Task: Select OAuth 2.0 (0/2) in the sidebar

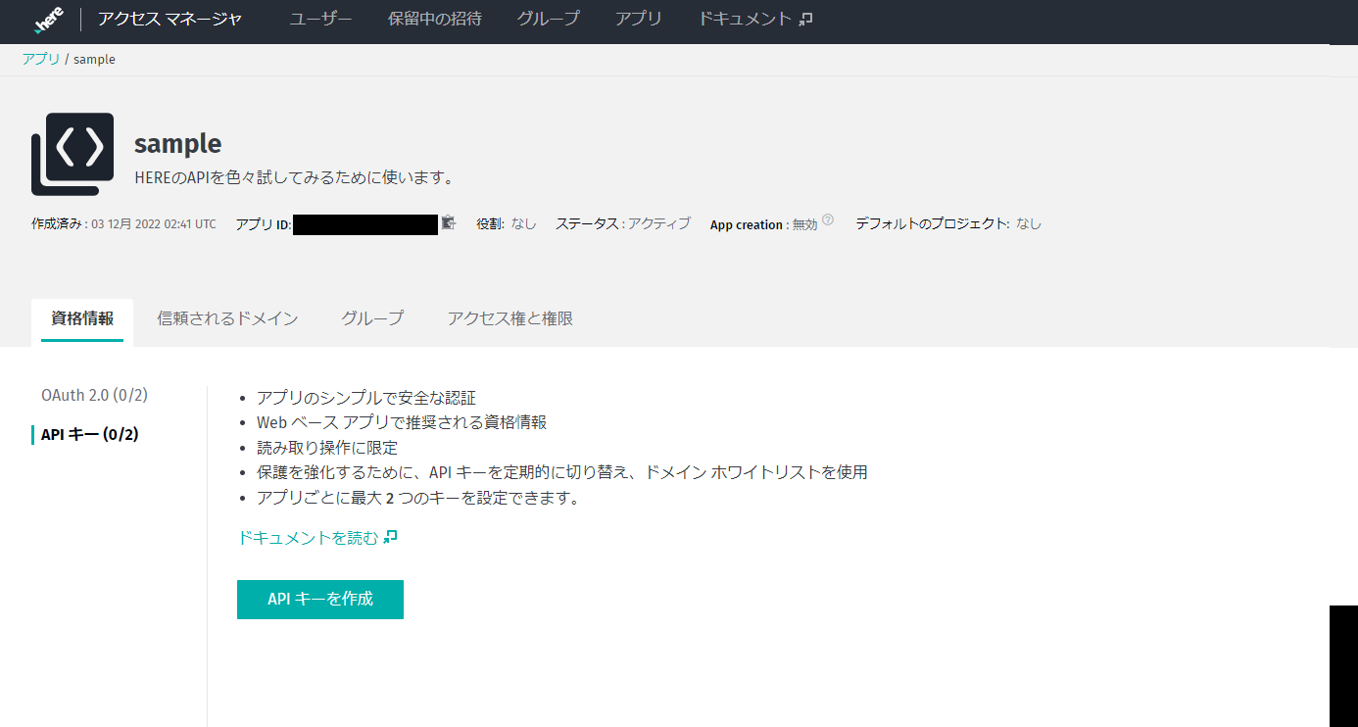Action: coord(94,395)
